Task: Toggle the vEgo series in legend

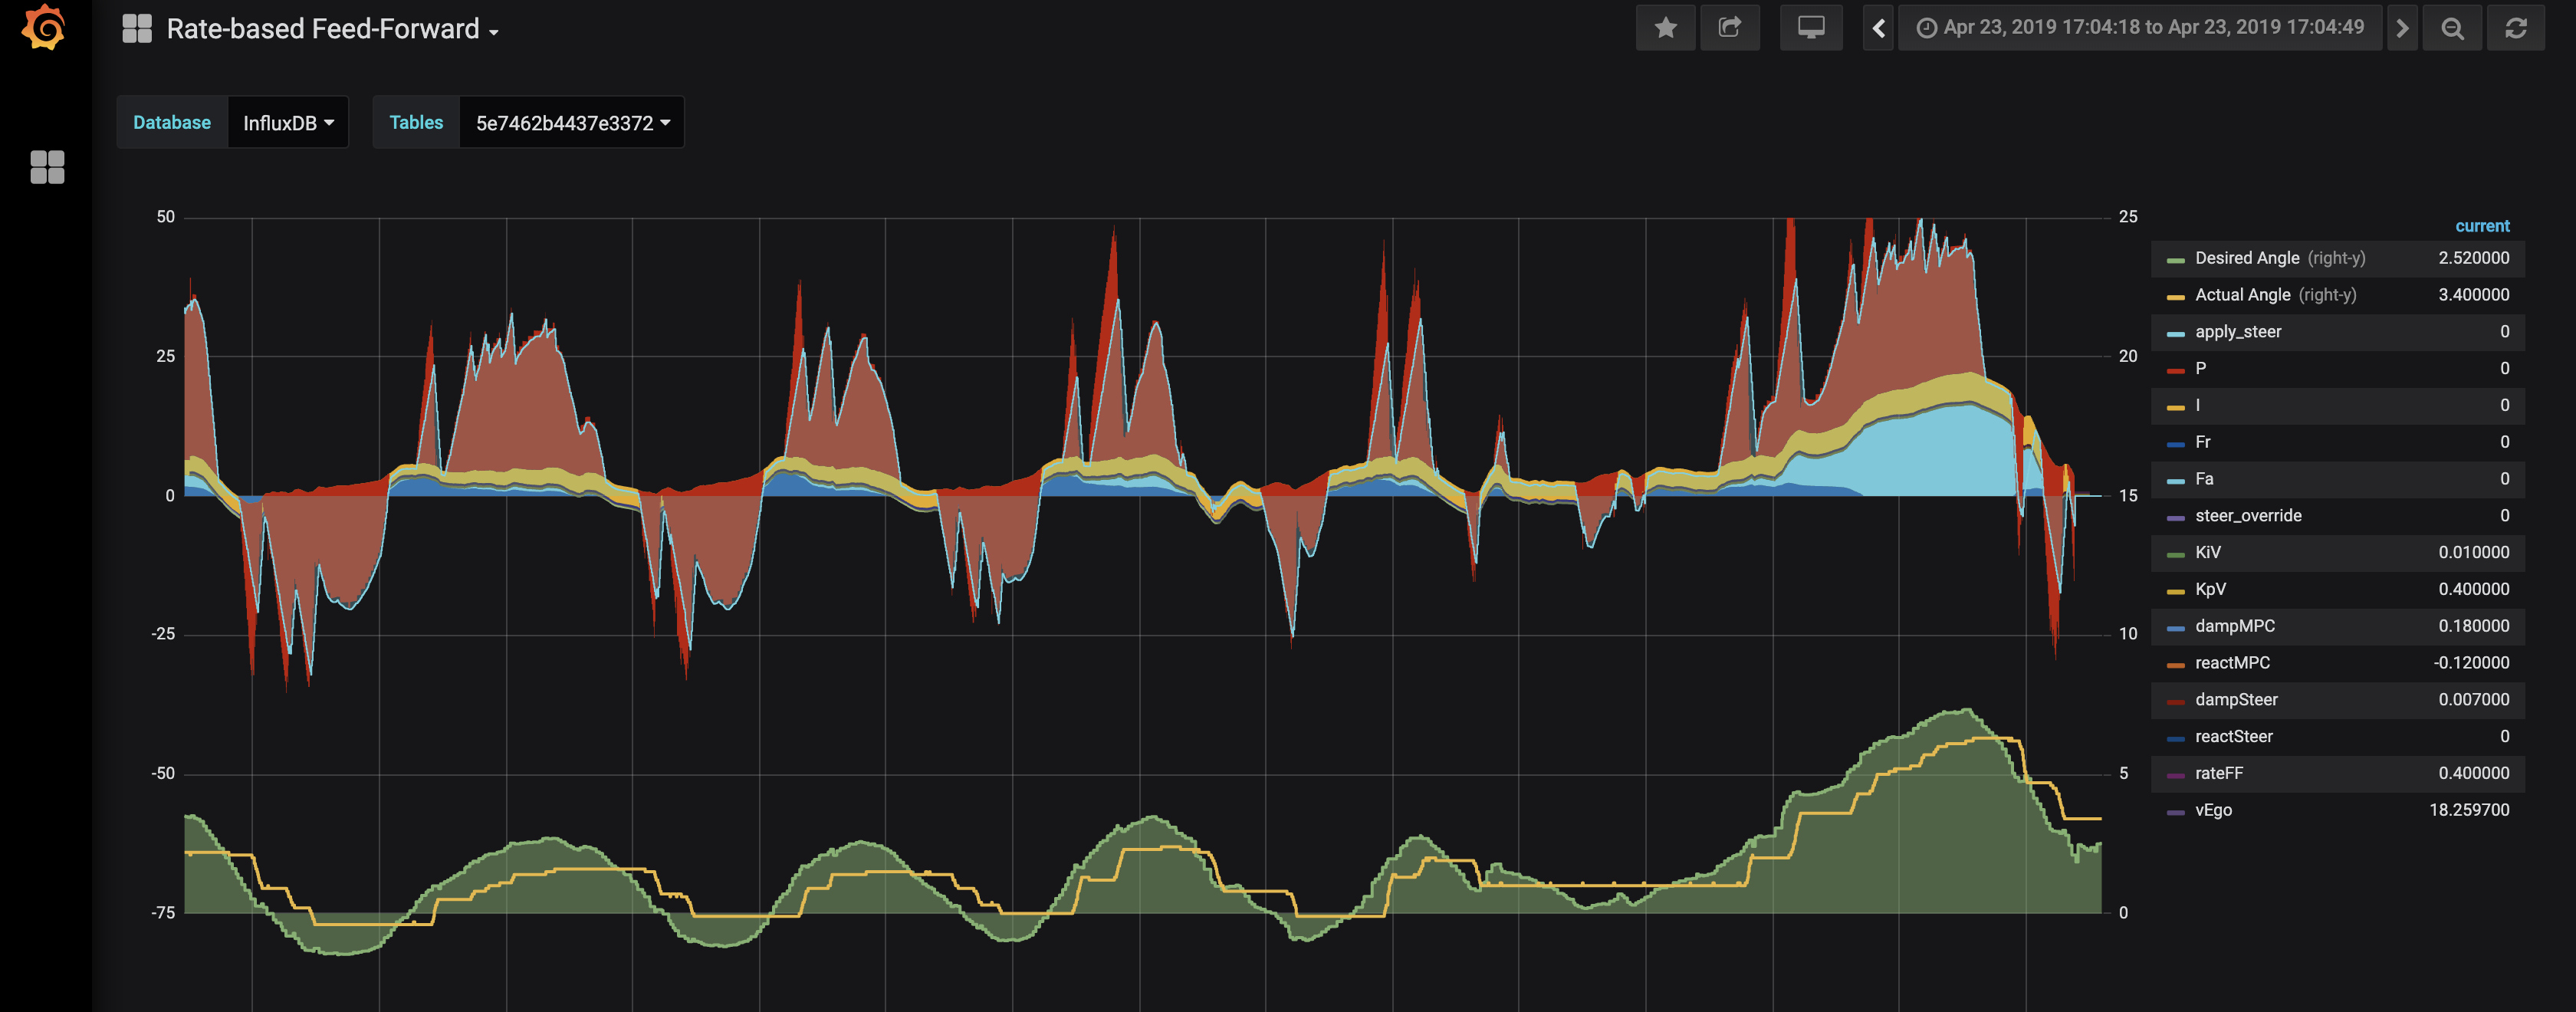Action: click(2213, 810)
